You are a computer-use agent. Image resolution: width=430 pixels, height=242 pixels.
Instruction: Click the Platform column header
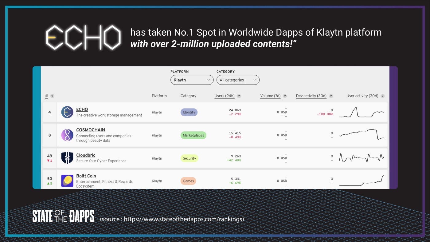(159, 96)
